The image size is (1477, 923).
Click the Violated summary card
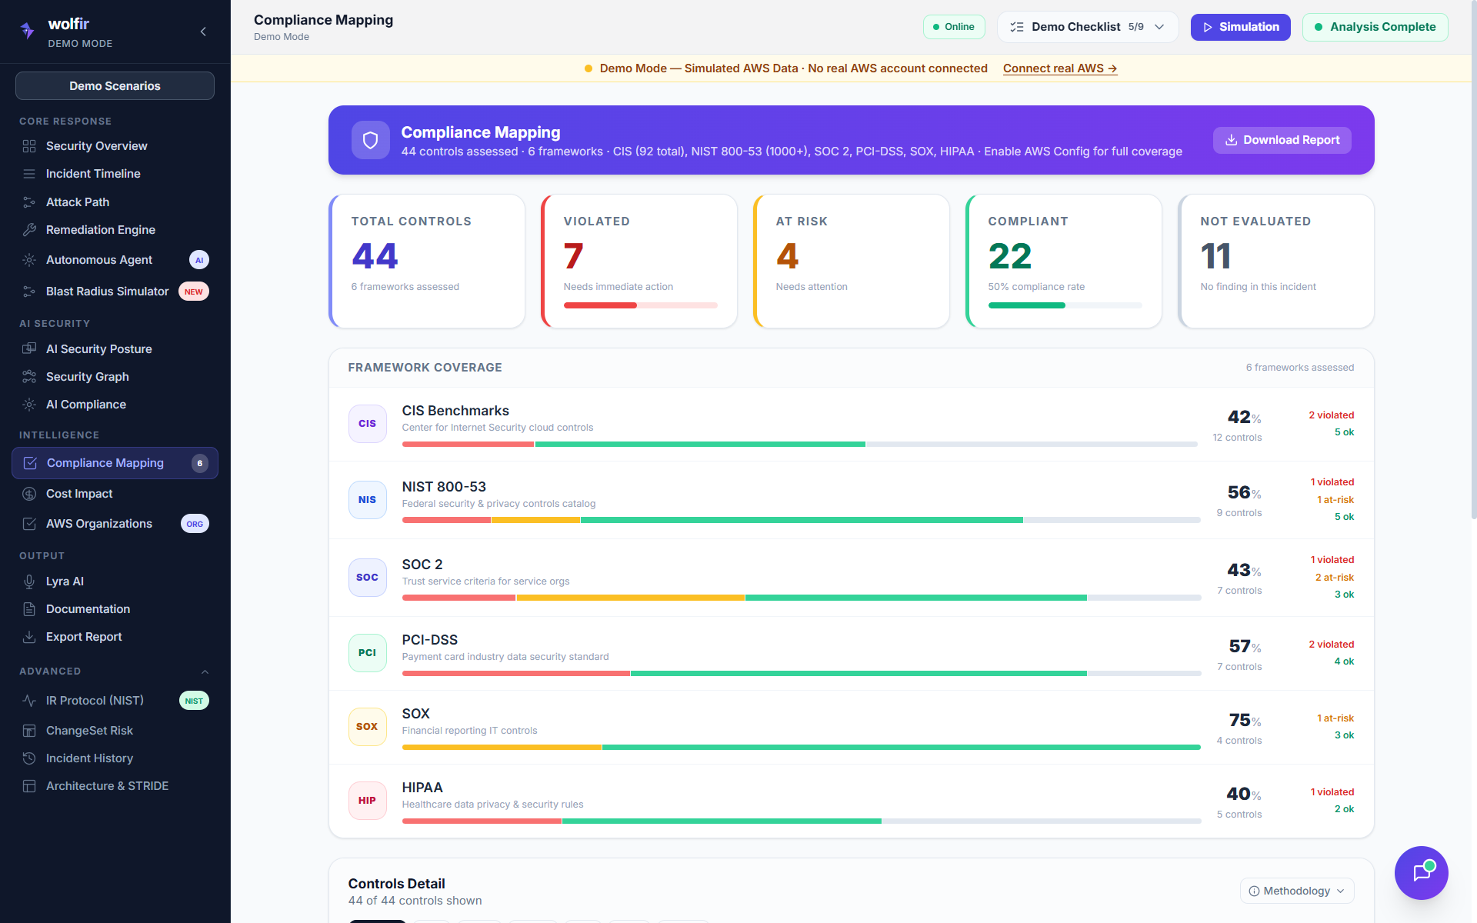coord(638,261)
